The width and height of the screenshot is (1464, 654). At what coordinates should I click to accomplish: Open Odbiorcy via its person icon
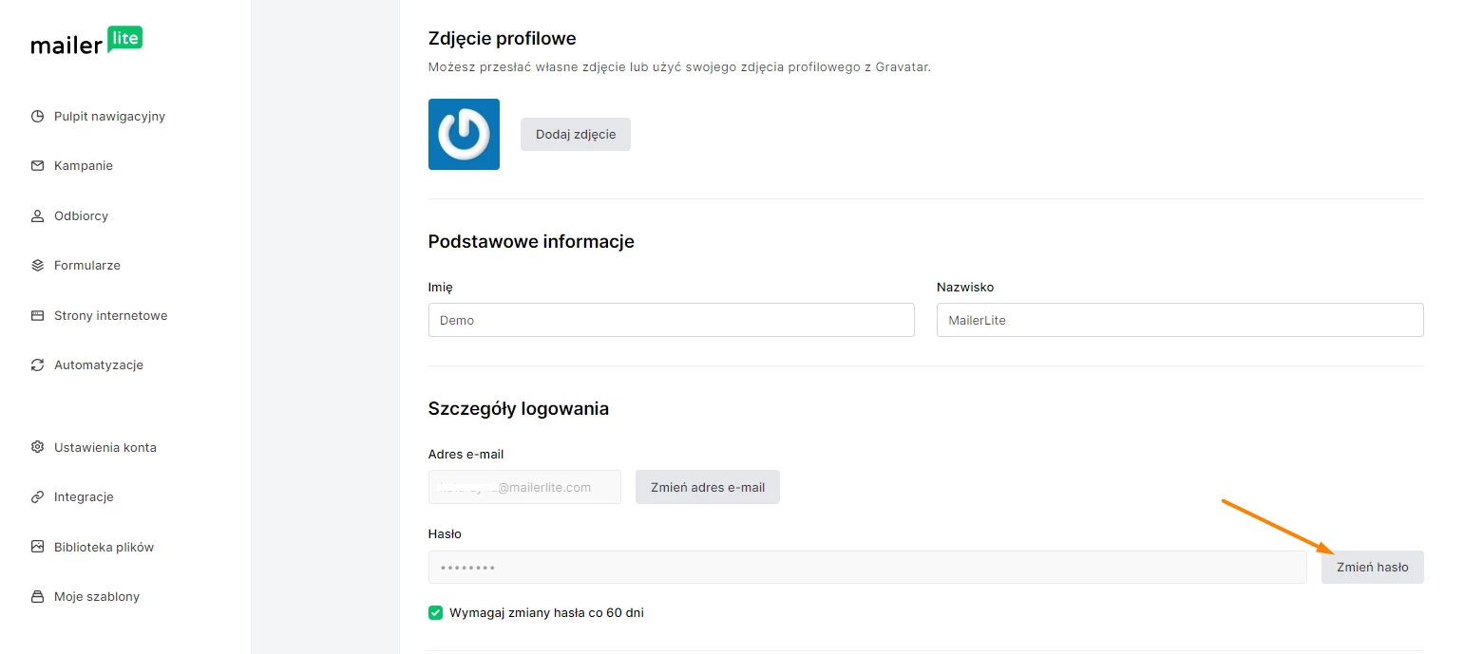tap(38, 216)
